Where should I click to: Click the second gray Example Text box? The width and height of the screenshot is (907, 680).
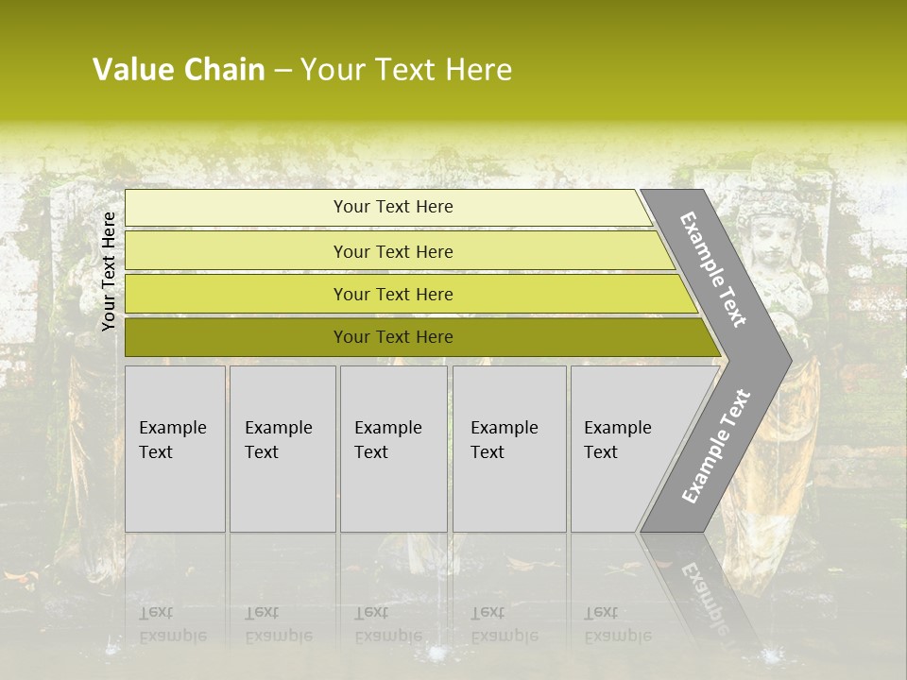point(282,449)
